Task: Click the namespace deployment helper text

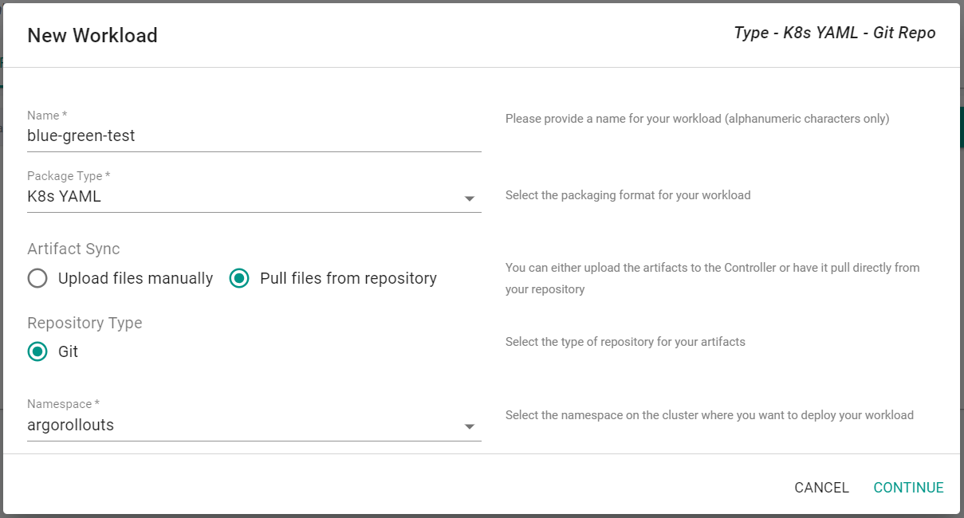Action: 709,415
